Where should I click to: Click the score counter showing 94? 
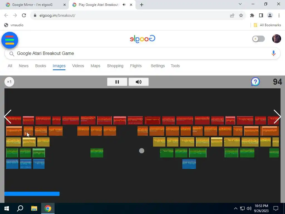277,82
